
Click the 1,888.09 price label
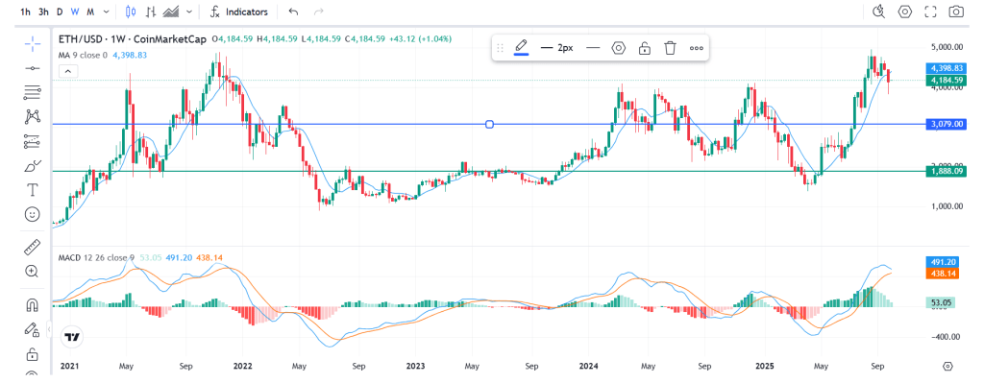click(x=947, y=171)
